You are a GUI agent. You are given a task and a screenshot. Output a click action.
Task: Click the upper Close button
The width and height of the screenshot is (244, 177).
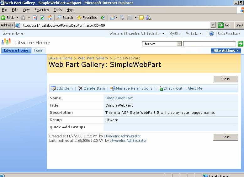(x=225, y=79)
